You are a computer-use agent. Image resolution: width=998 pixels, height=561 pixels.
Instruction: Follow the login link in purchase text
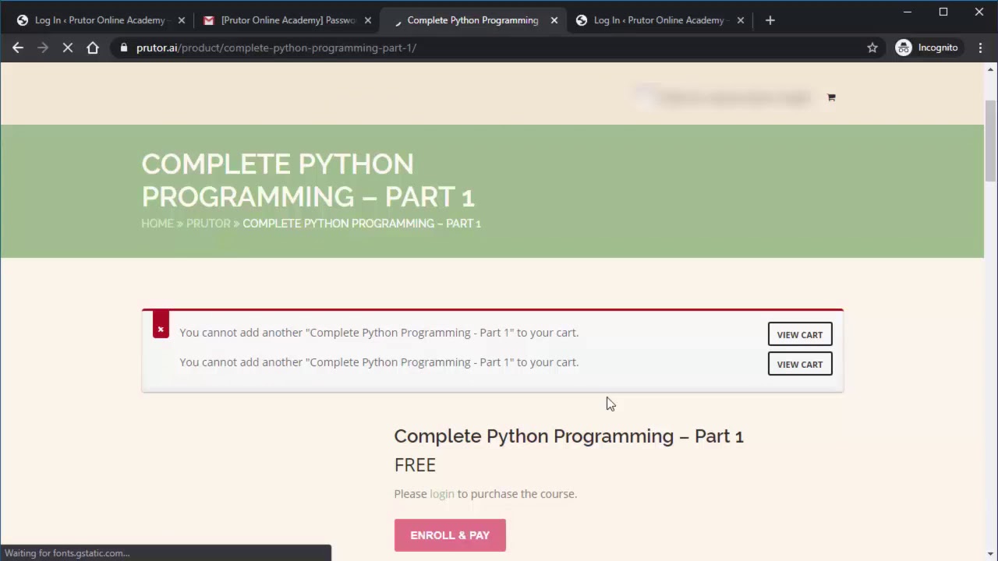point(442,494)
